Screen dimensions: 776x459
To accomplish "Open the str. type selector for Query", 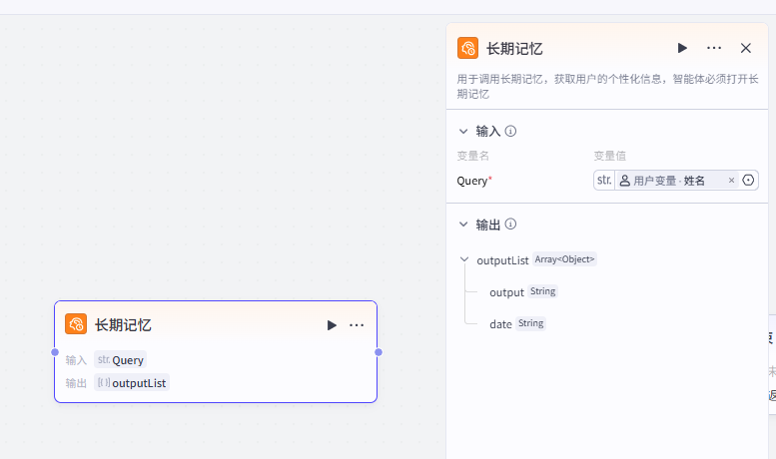I will [603, 181].
